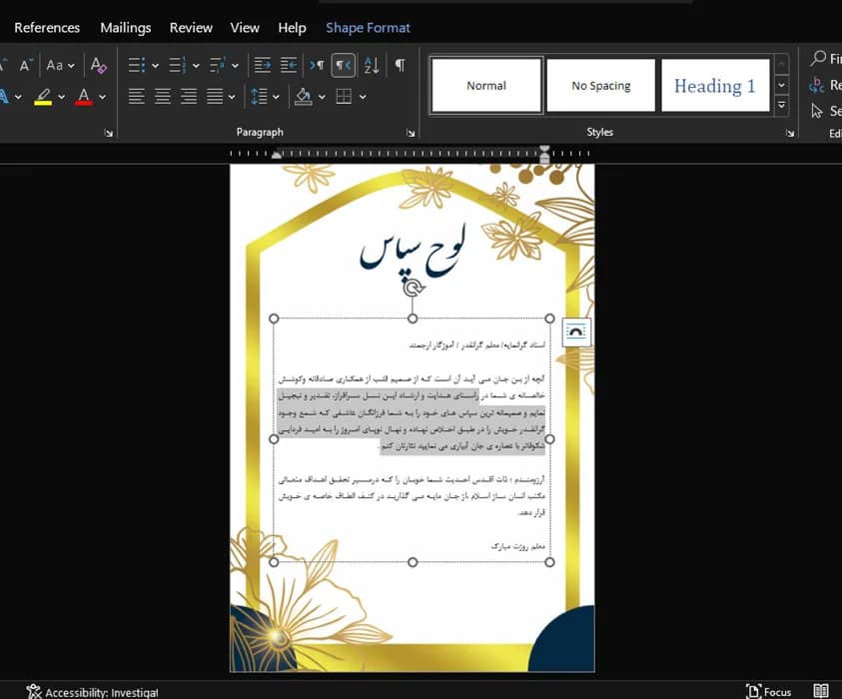Apply red font color
The width and height of the screenshot is (842, 699).
84,97
